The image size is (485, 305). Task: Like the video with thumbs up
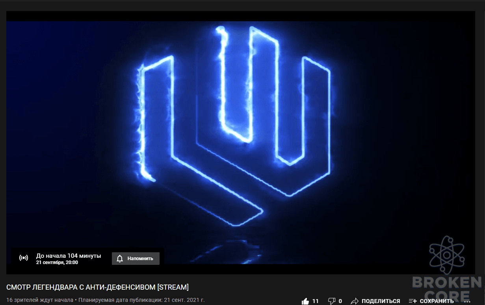click(x=305, y=301)
